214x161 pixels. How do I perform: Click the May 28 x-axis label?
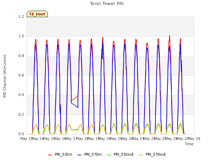pyautogui.click(x=194, y=139)
